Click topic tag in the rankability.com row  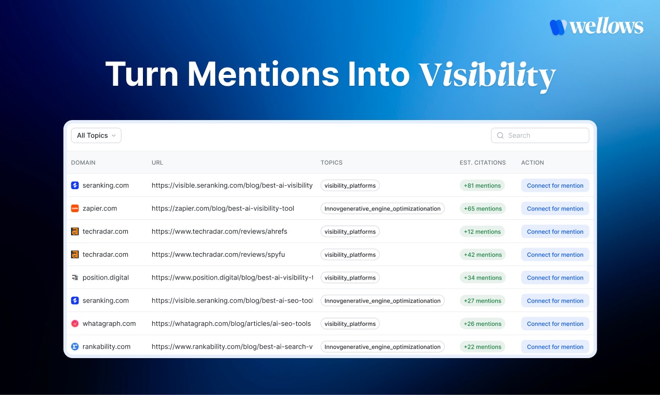tap(382, 347)
